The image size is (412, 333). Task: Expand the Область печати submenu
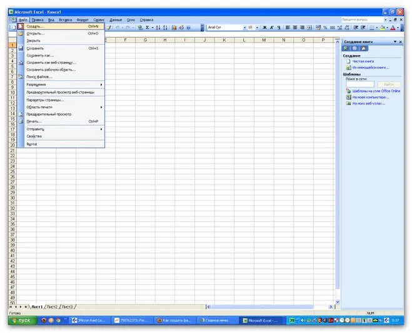point(64,107)
